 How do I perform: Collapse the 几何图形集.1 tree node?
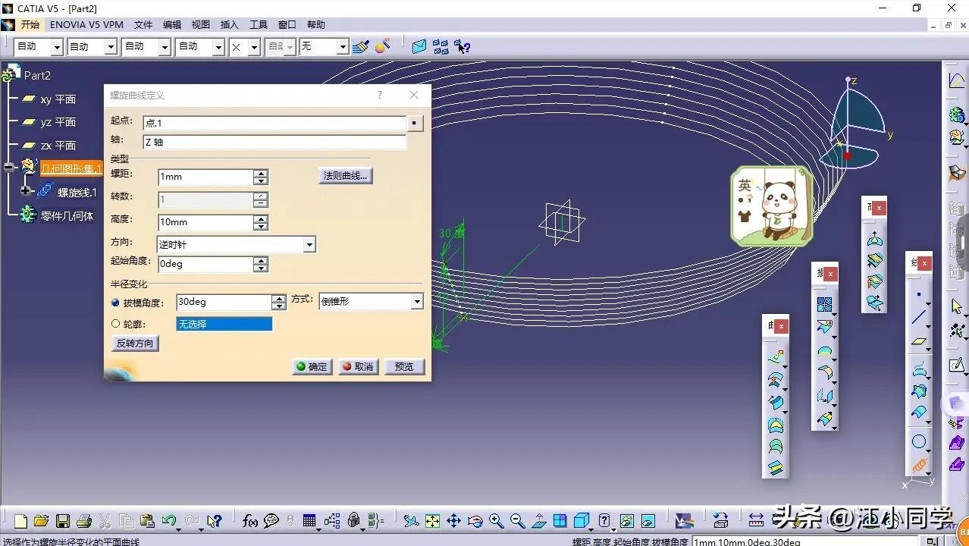point(10,168)
